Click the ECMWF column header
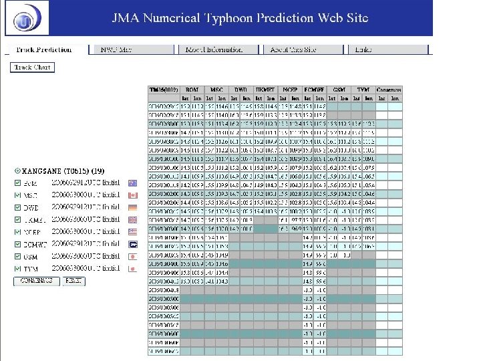Screen dimensions: 481x361 (315, 90)
